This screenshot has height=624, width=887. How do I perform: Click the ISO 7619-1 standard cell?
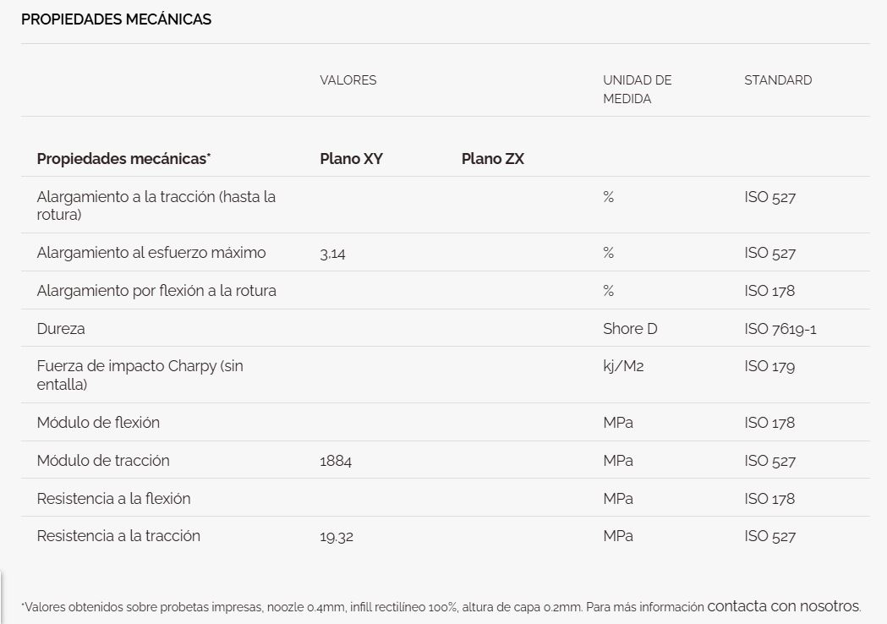780,329
